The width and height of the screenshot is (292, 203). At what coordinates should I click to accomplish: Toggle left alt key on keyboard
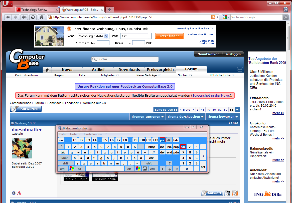pos(80,169)
